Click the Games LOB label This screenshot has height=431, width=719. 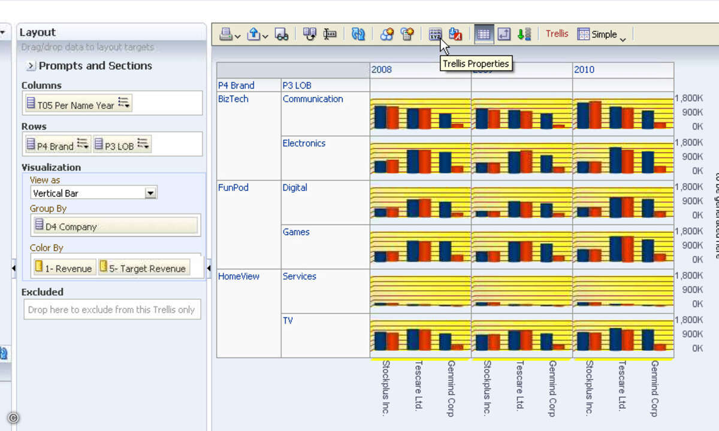pyautogui.click(x=297, y=232)
